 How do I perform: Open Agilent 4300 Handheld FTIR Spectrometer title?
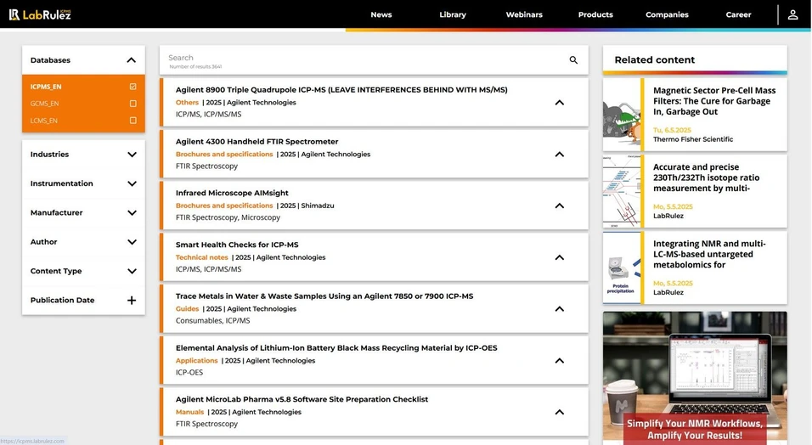(x=257, y=142)
